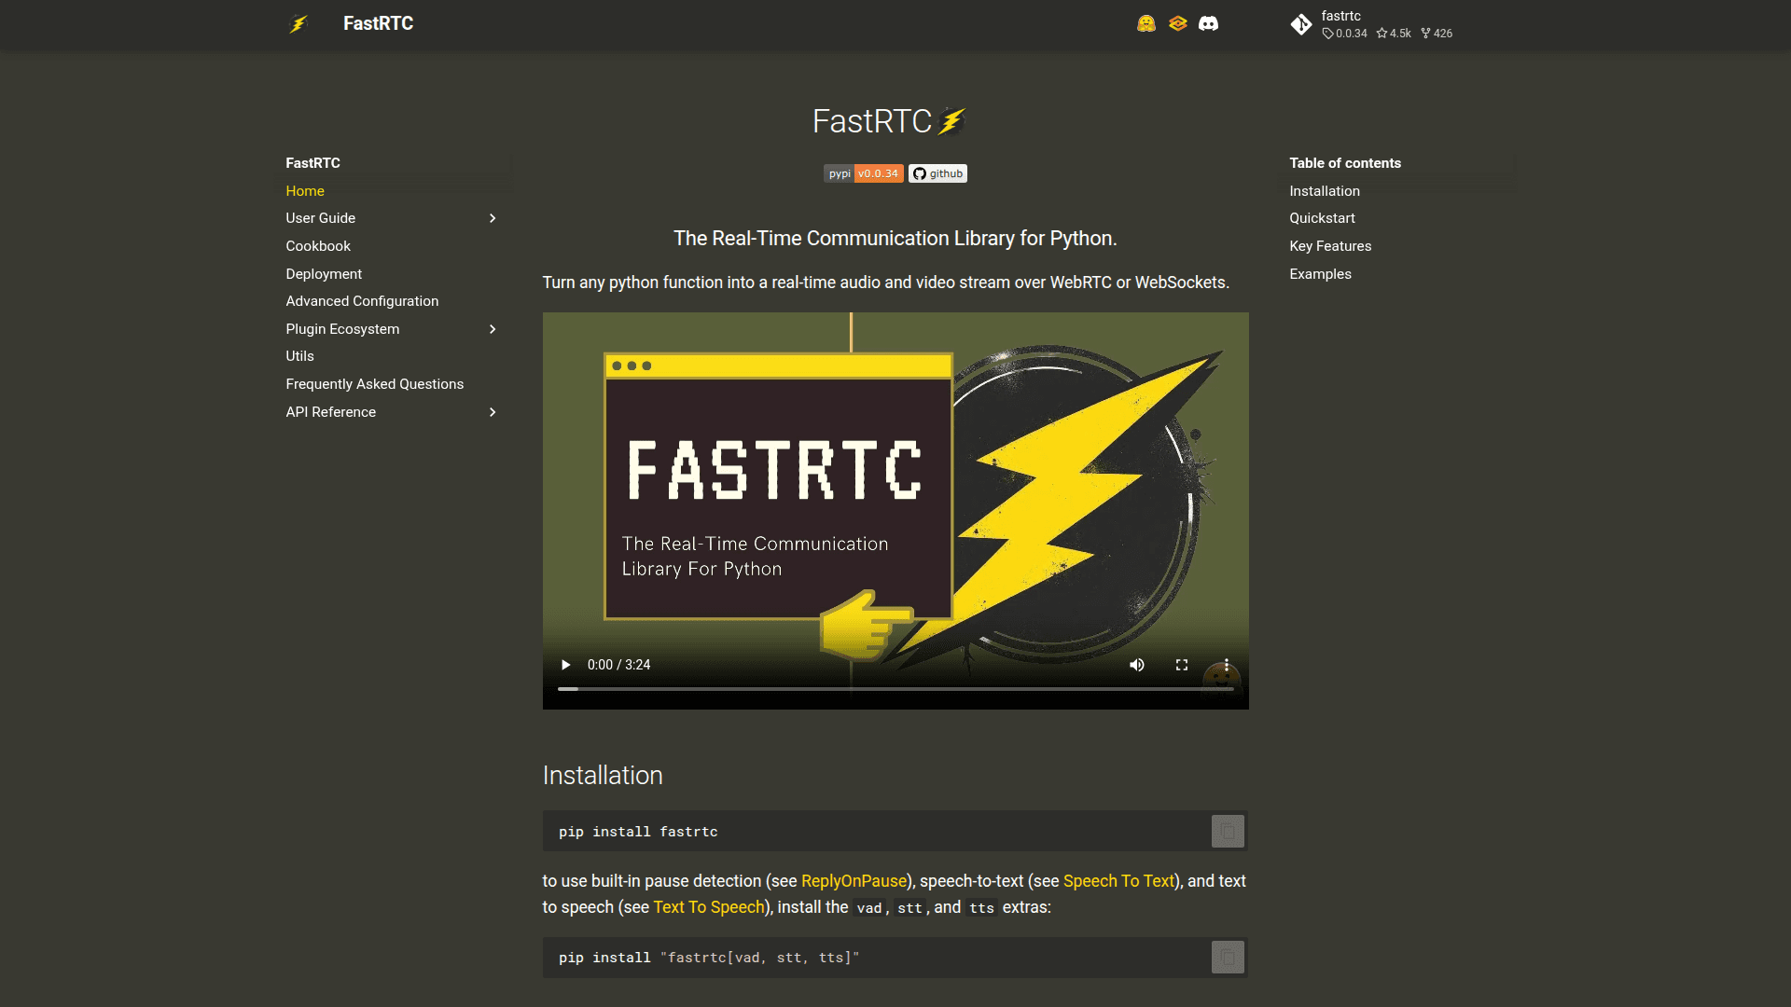This screenshot has height=1007, width=1791.
Task: Expand the API Reference section
Action: 492,412
